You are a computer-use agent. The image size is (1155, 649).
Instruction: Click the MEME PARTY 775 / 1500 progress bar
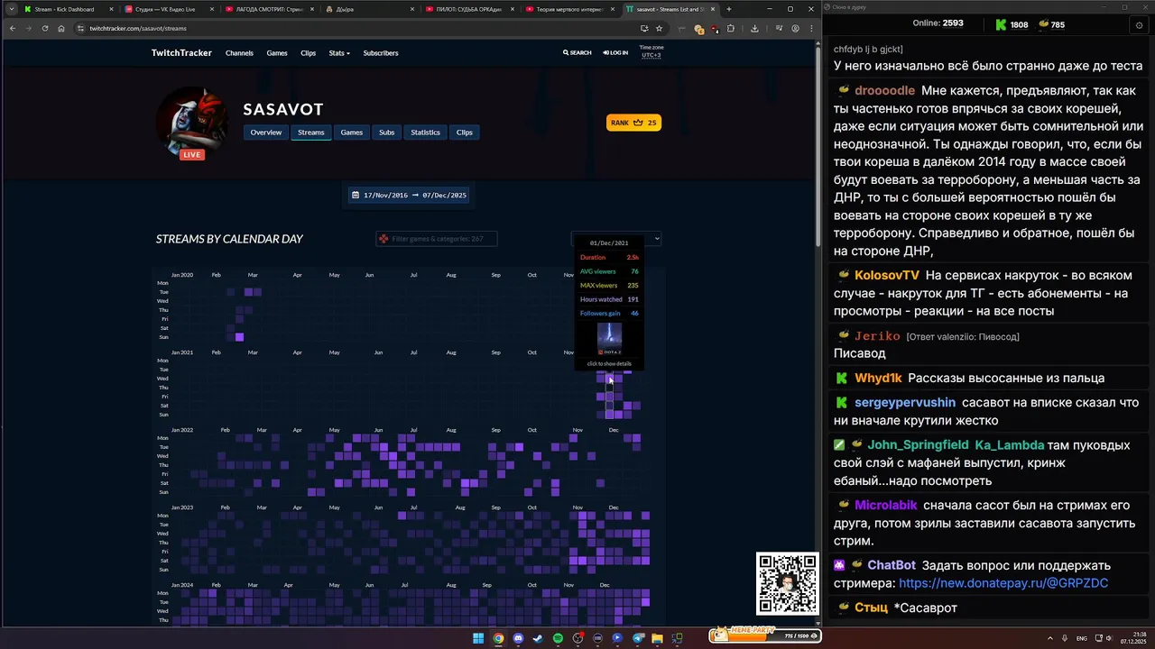765,635
